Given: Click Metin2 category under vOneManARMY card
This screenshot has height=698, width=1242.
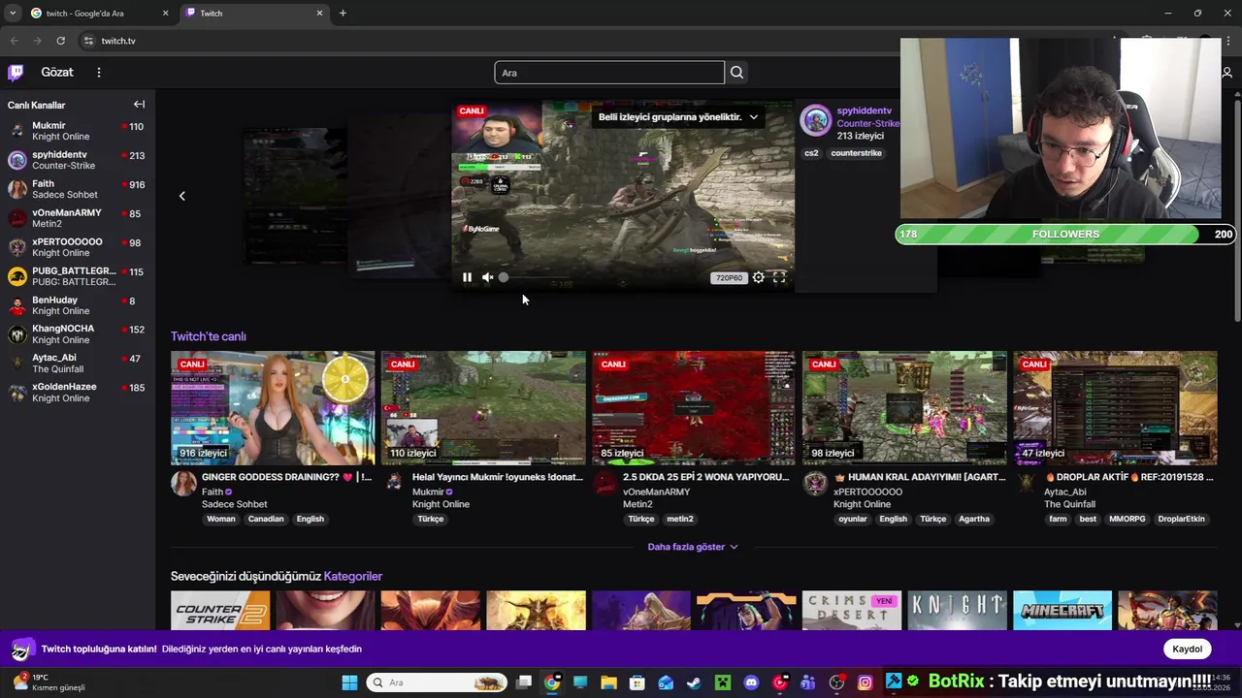Looking at the screenshot, I should pyautogui.click(x=637, y=504).
